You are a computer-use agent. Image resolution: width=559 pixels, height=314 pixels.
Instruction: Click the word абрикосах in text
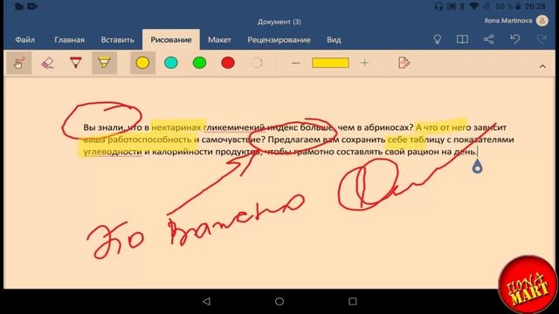(x=388, y=127)
